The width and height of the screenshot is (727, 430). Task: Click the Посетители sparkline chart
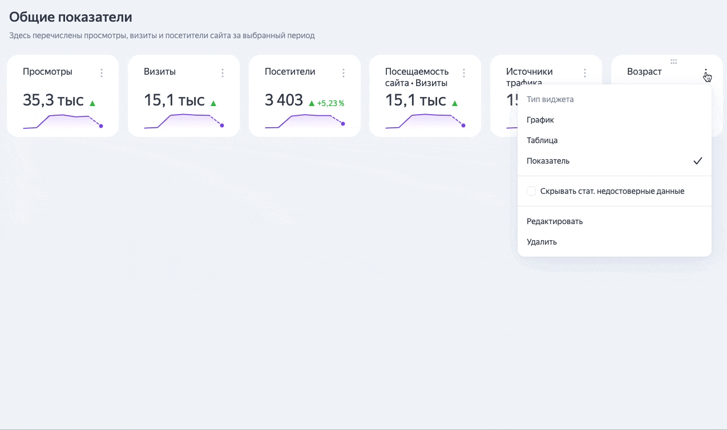(x=305, y=121)
